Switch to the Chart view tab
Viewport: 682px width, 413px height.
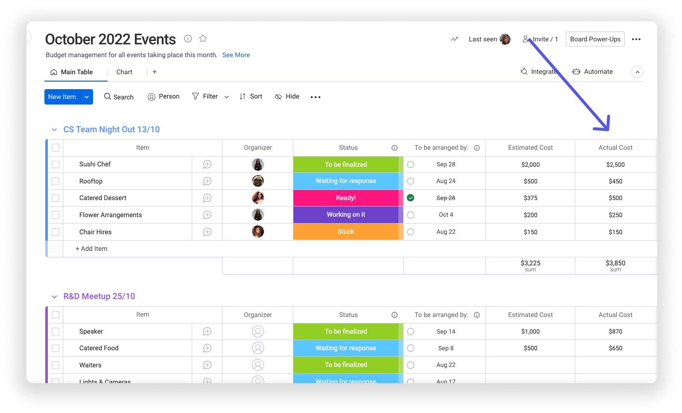pos(124,72)
